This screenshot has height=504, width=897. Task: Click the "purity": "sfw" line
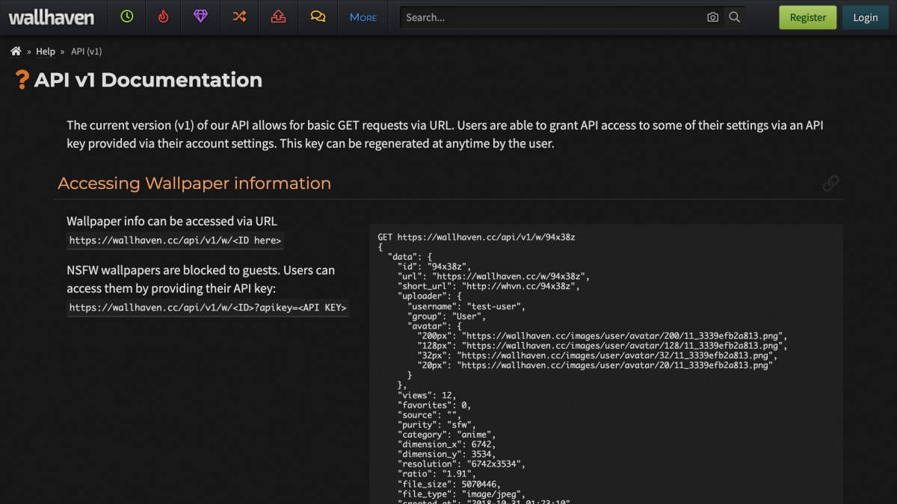coord(437,425)
